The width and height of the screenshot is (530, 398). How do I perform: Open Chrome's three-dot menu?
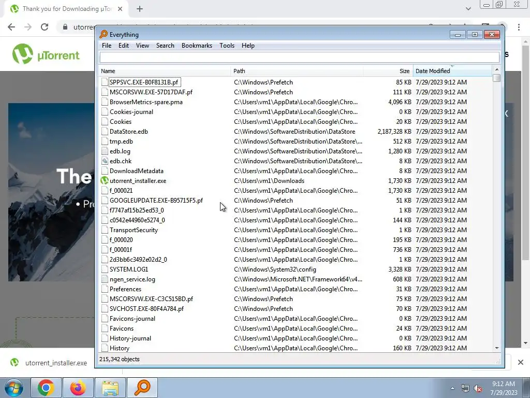pos(519,27)
